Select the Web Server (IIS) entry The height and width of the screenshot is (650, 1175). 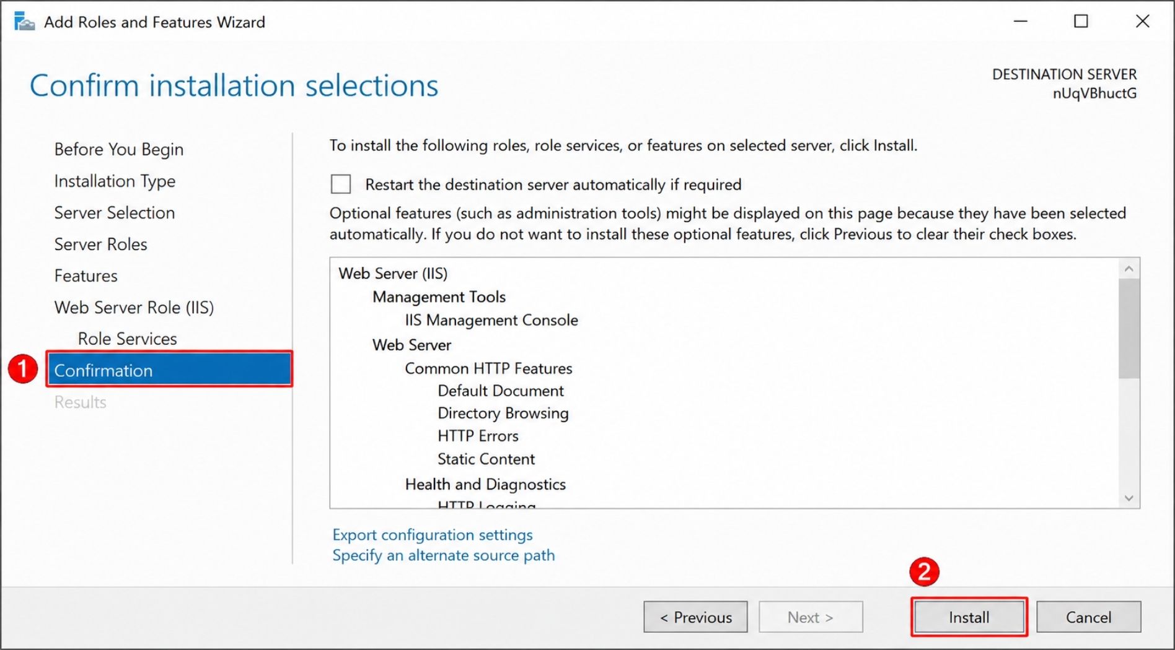pos(393,273)
